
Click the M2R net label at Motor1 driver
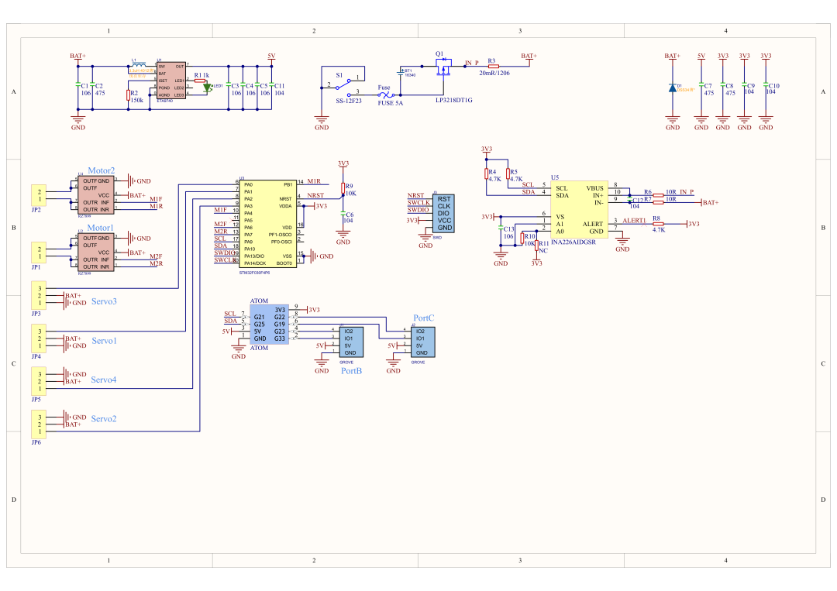coord(156,263)
